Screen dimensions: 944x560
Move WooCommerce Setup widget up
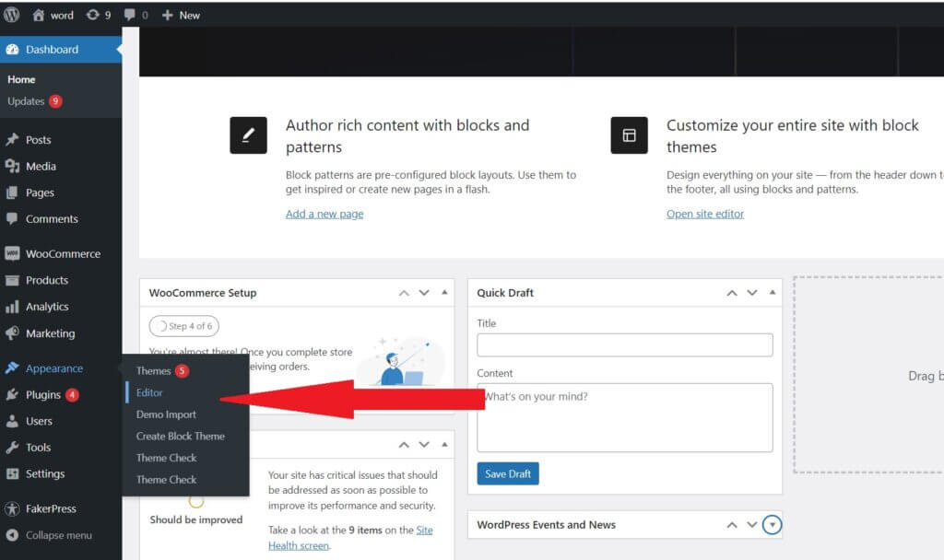point(404,293)
